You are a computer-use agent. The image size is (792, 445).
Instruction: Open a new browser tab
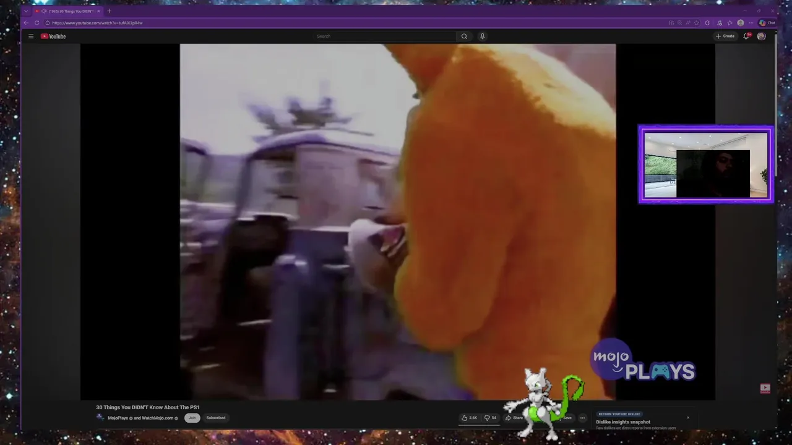(109, 11)
